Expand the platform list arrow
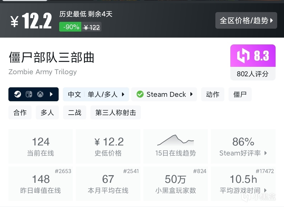 [52, 94]
